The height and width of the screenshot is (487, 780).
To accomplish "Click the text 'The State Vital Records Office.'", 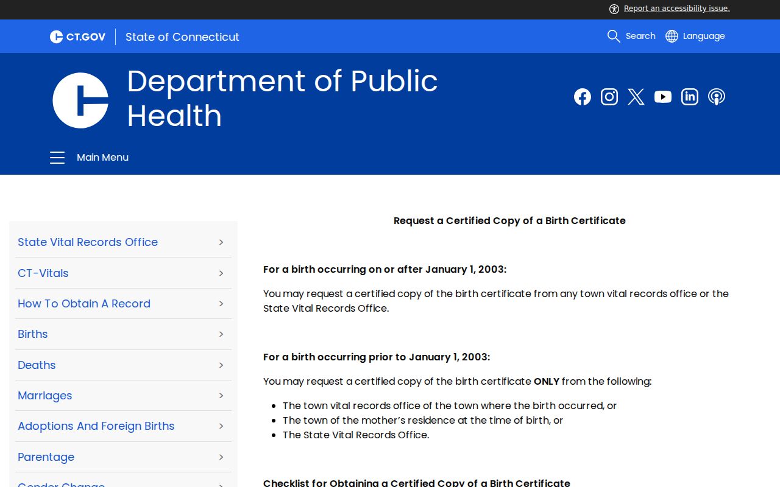I will tap(356, 435).
